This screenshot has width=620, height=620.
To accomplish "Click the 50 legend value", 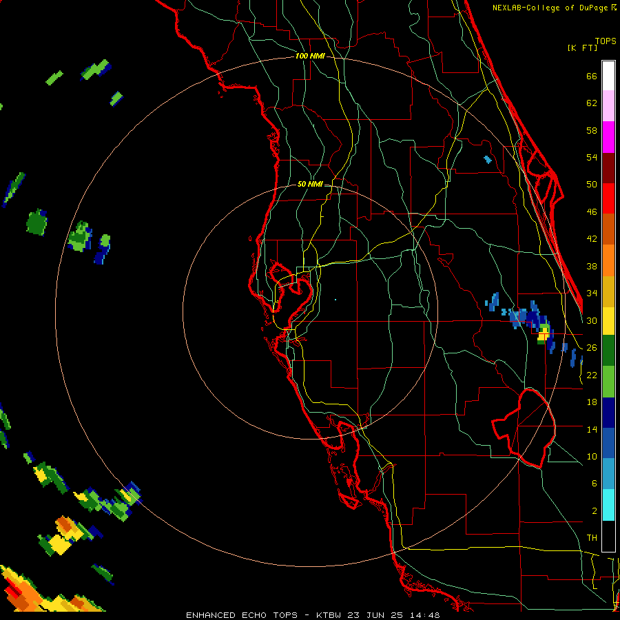I will 592,185.
